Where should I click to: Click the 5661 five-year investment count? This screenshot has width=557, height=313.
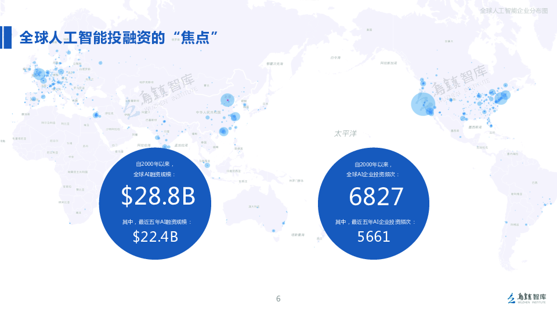coord(373,236)
